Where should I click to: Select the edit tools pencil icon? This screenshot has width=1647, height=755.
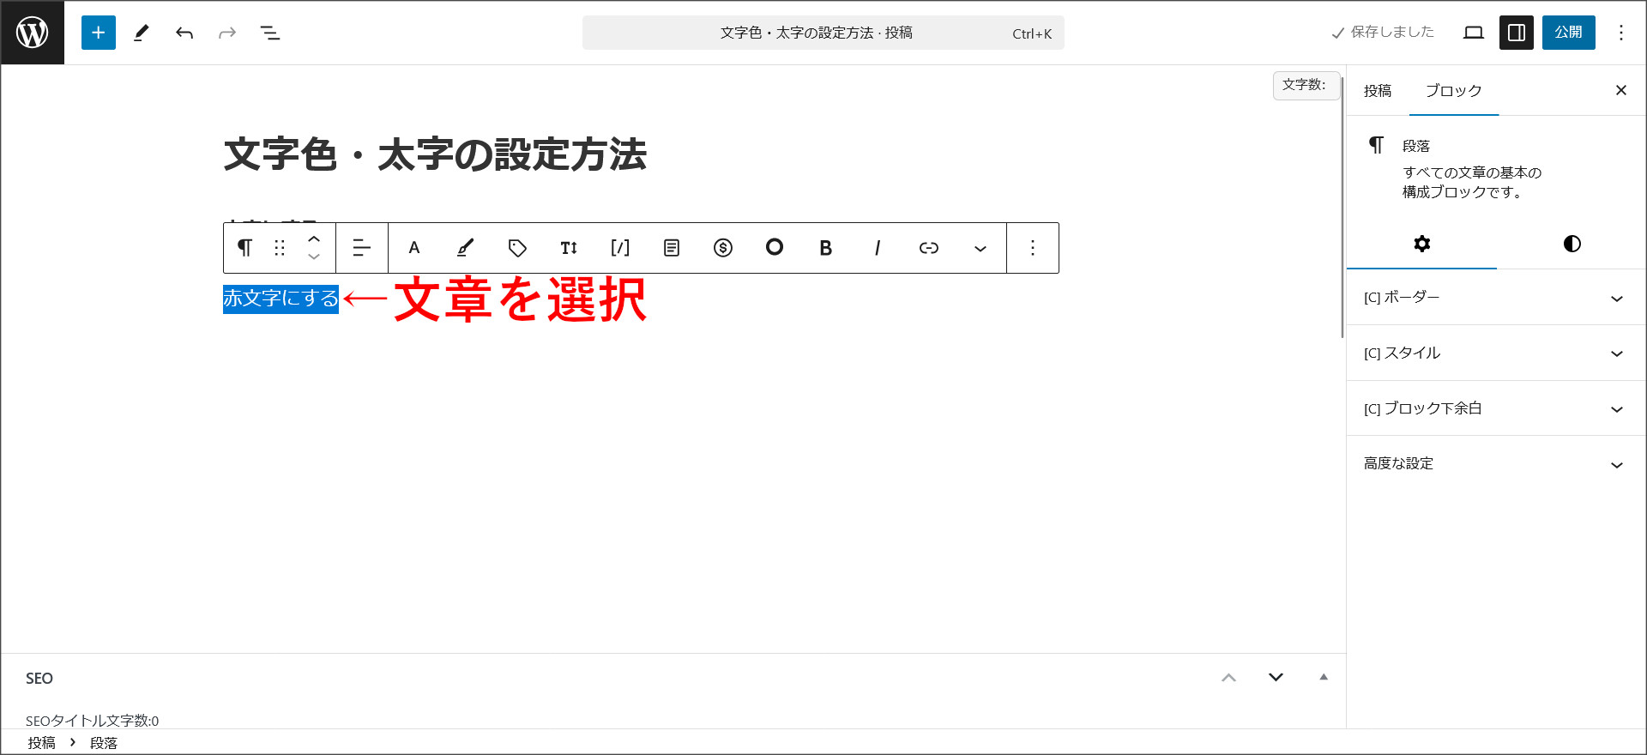click(x=142, y=33)
